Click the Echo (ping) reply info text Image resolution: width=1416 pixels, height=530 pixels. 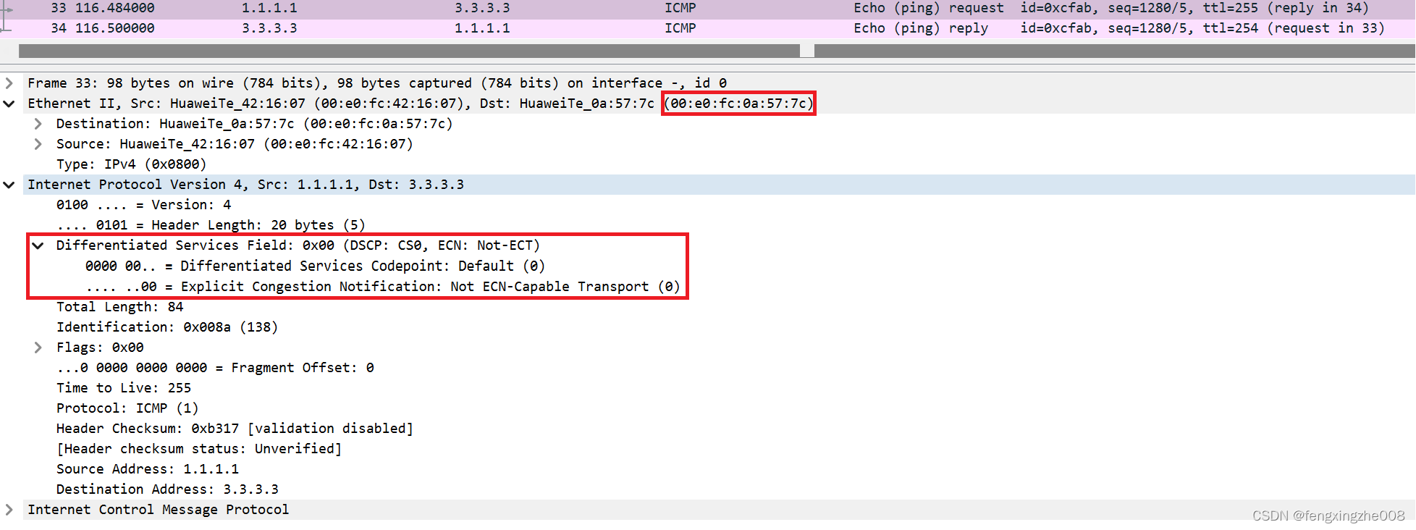point(921,28)
